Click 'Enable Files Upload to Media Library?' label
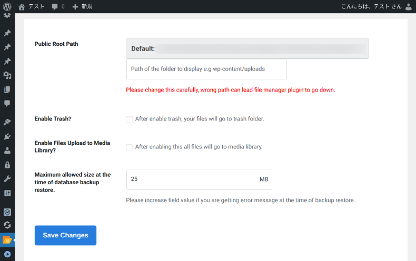Screen dimensions: 416x261 pyautogui.click(x=72, y=147)
